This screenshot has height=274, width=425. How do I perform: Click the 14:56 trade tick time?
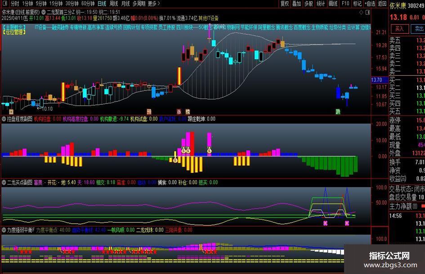point(395,216)
